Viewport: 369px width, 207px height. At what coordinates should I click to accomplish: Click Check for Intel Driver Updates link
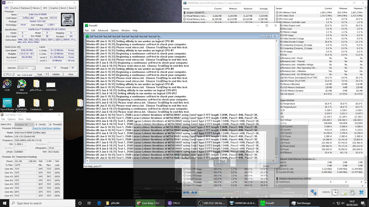(46, 128)
